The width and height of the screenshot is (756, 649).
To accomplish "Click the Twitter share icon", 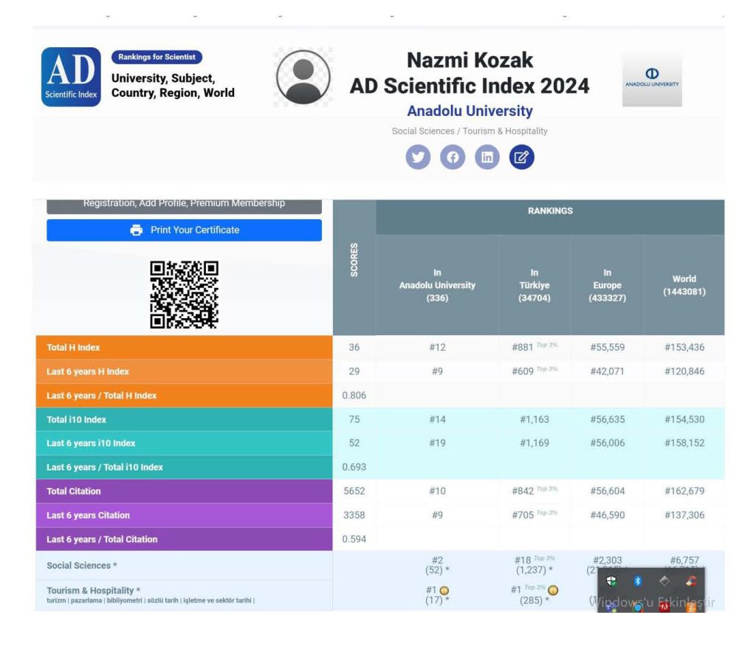I will click(418, 157).
